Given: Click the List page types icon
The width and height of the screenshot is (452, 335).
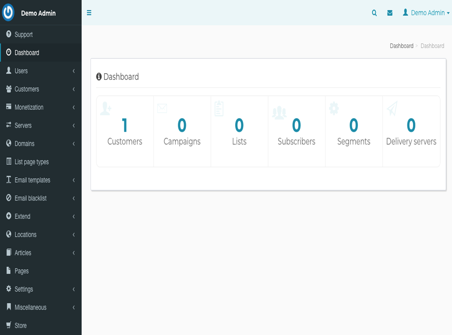Looking at the screenshot, I should tap(8, 162).
